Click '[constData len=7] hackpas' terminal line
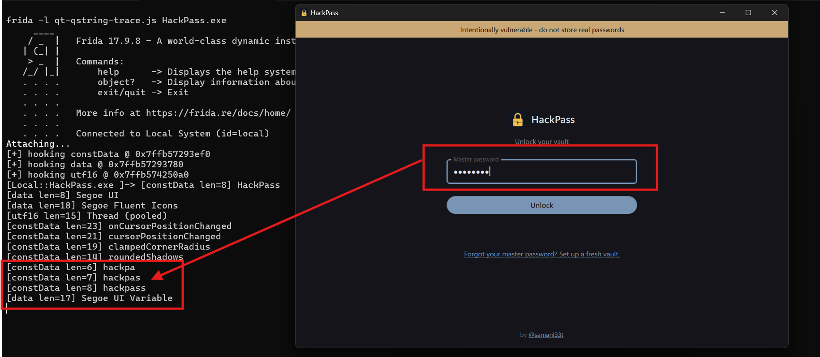This screenshot has width=820, height=357. (73, 277)
